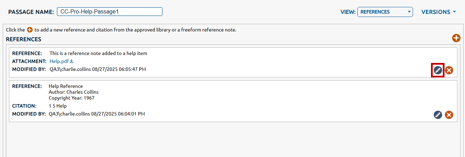The height and width of the screenshot is (157, 465).
Task: Click the "Copyright Year: 1967" line
Action: pos(71,98)
